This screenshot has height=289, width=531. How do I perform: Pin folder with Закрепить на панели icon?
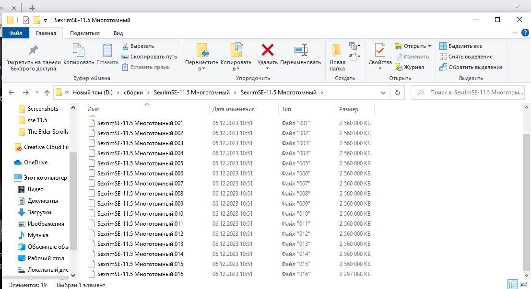point(33,50)
